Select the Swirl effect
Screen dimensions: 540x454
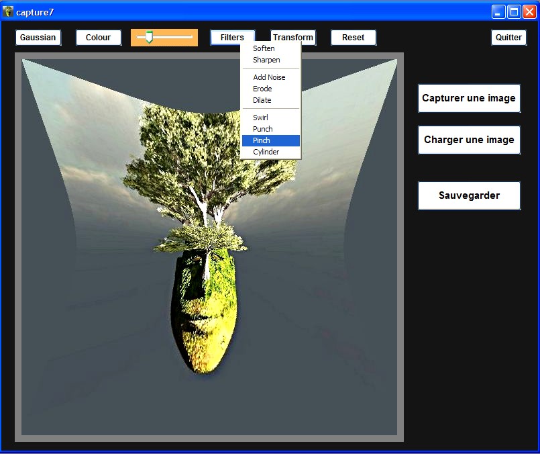point(271,118)
